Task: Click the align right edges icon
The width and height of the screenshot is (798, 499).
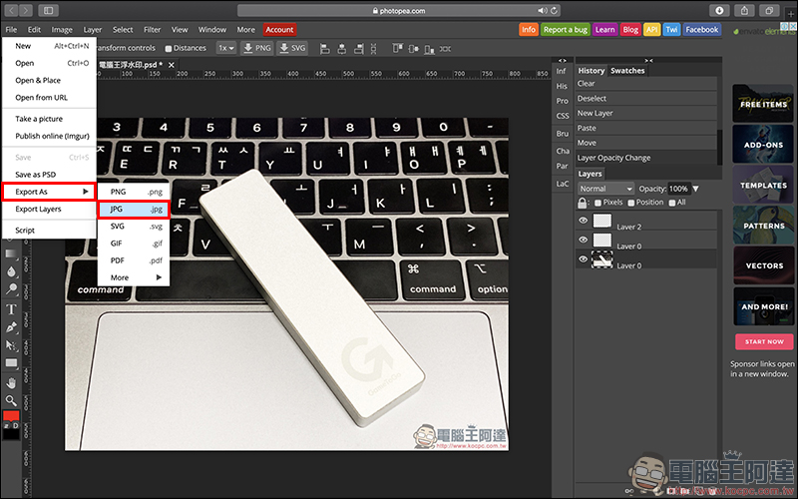Action: 359,49
